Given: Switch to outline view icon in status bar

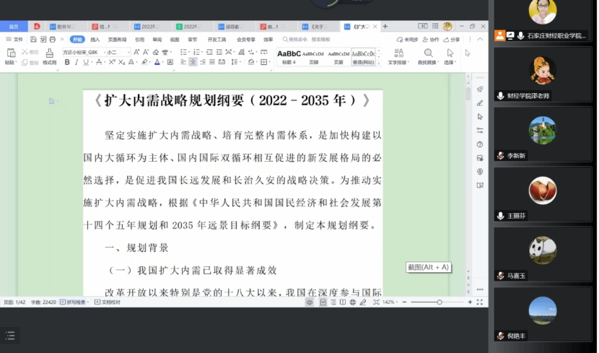Looking at the screenshot, I should (333, 302).
